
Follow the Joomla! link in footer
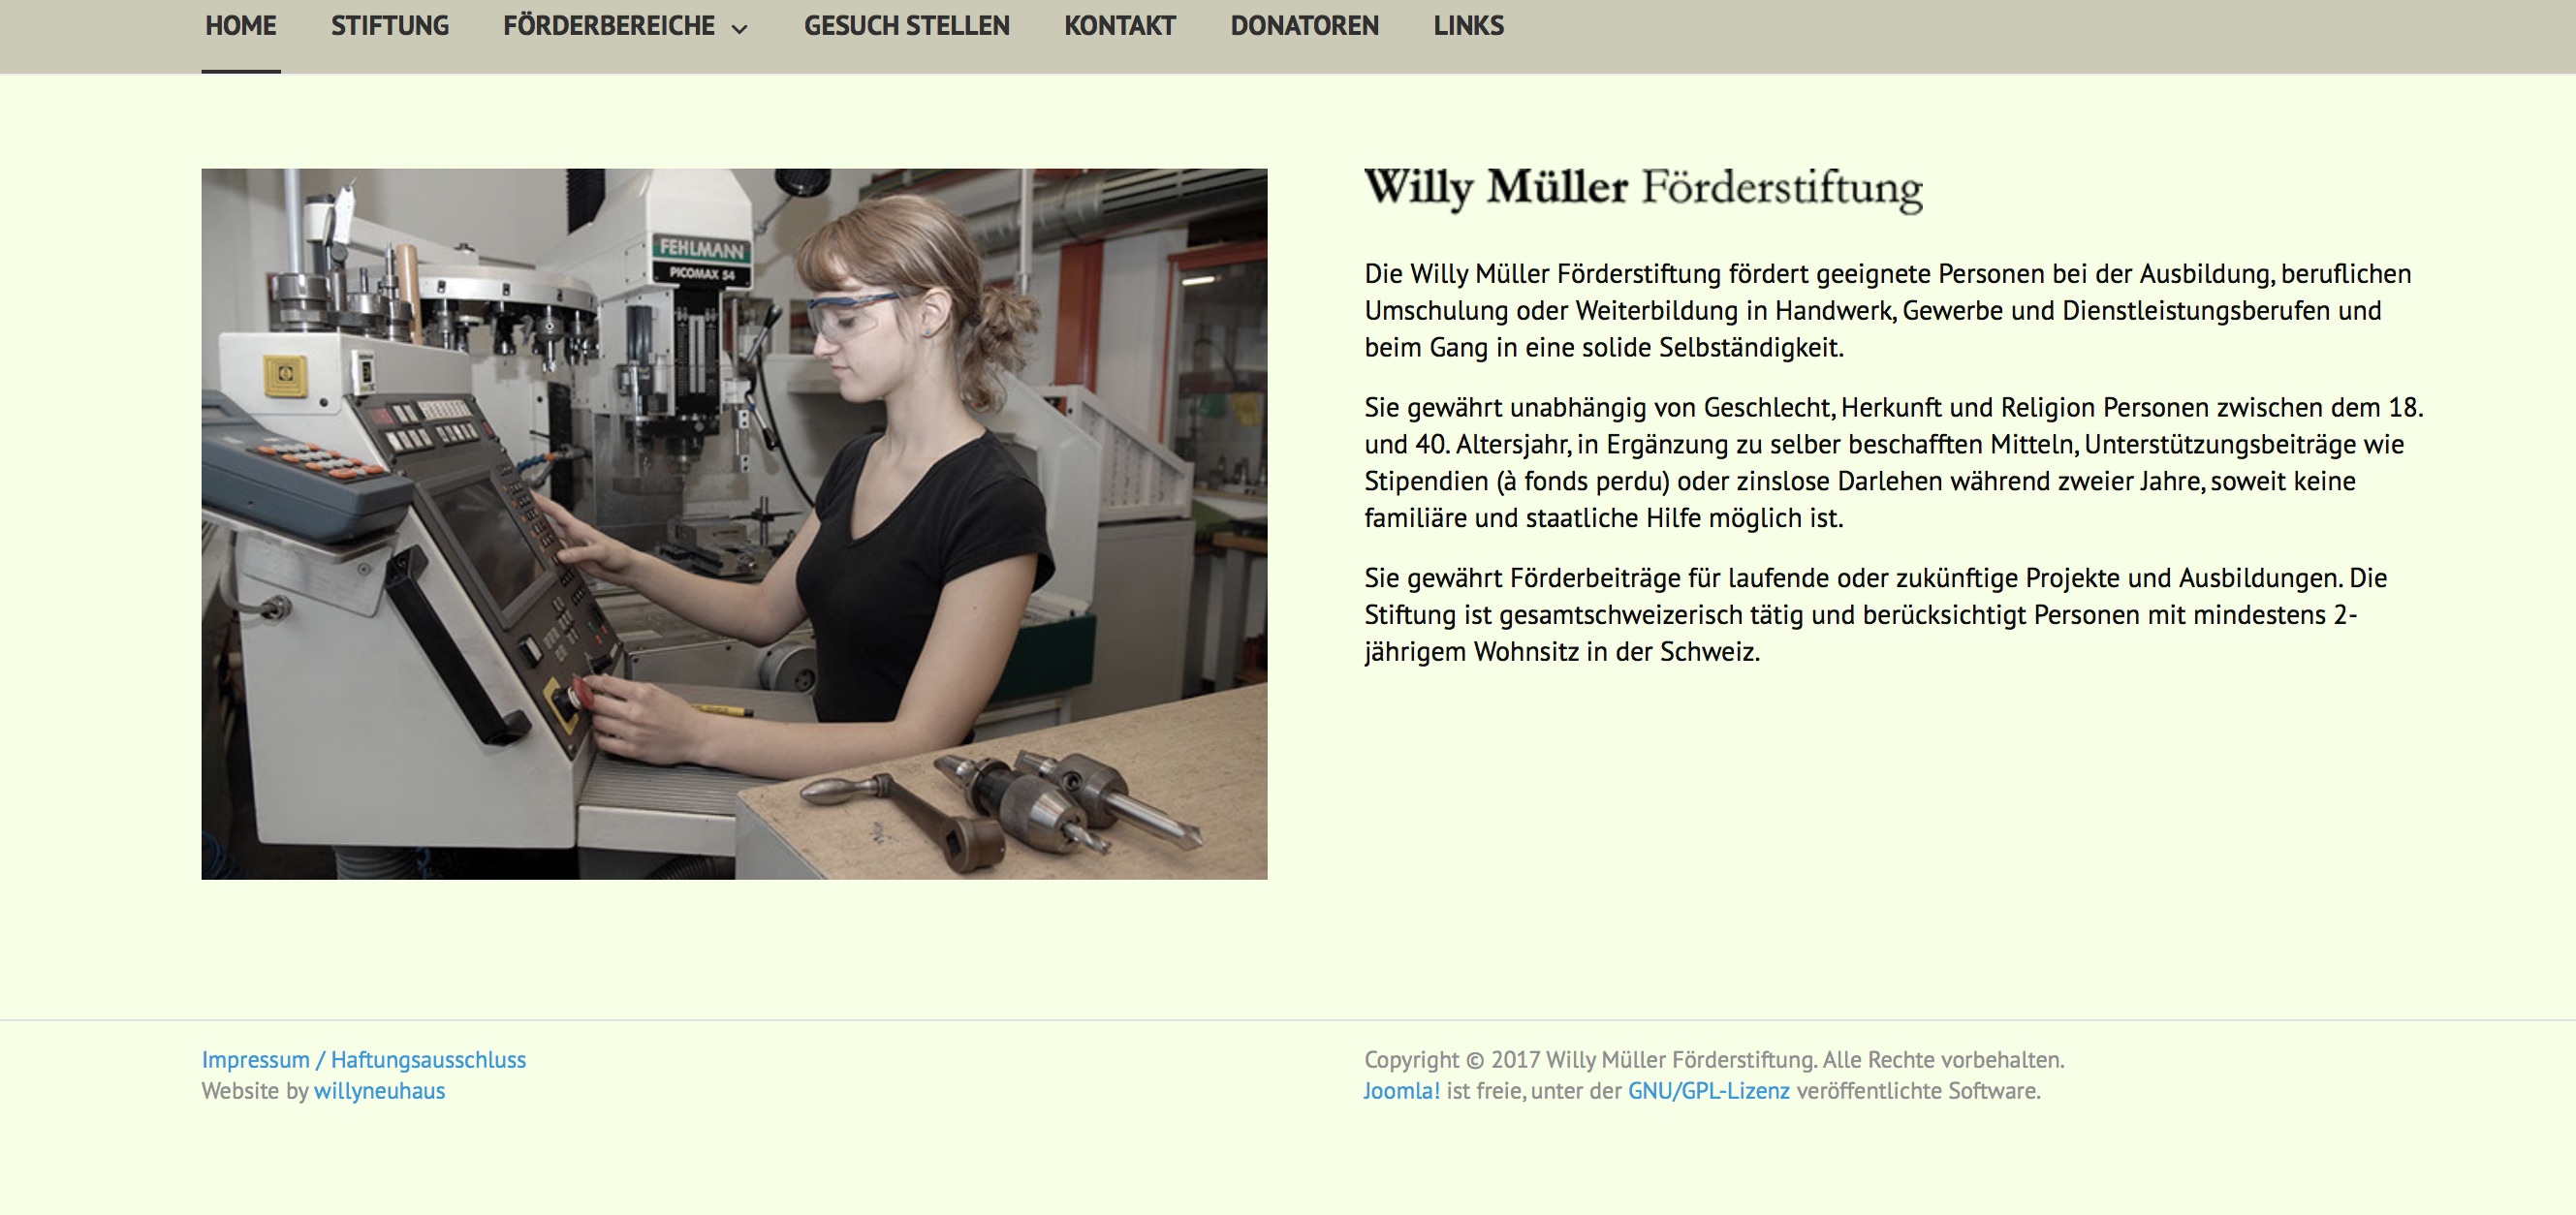pyautogui.click(x=1401, y=1091)
